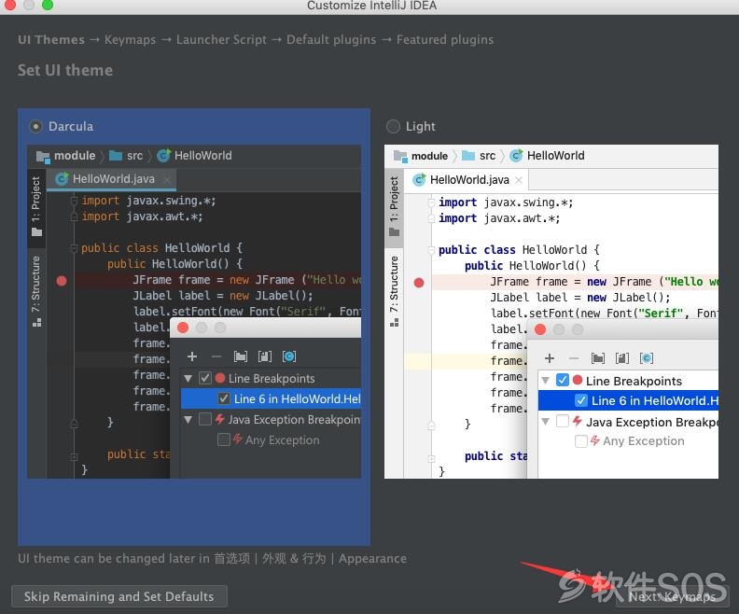This screenshot has width=739, height=614.
Task: Open the 7: Structure tool window tab in the Light preview
Action: tap(394, 292)
